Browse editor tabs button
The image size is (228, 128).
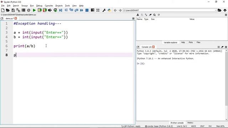(x=2, y=18)
